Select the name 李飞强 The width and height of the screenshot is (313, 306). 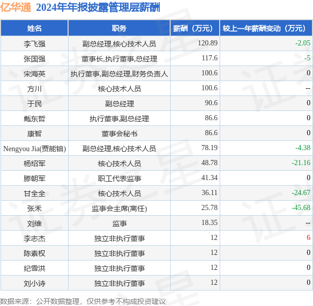coord(35,44)
